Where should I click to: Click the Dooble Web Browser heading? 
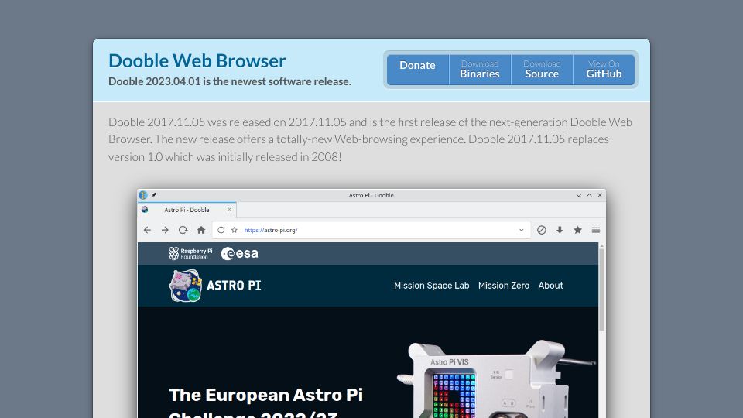[197, 60]
